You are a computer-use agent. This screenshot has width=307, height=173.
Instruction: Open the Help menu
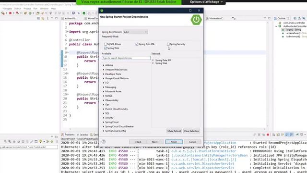(x=53, y=9)
